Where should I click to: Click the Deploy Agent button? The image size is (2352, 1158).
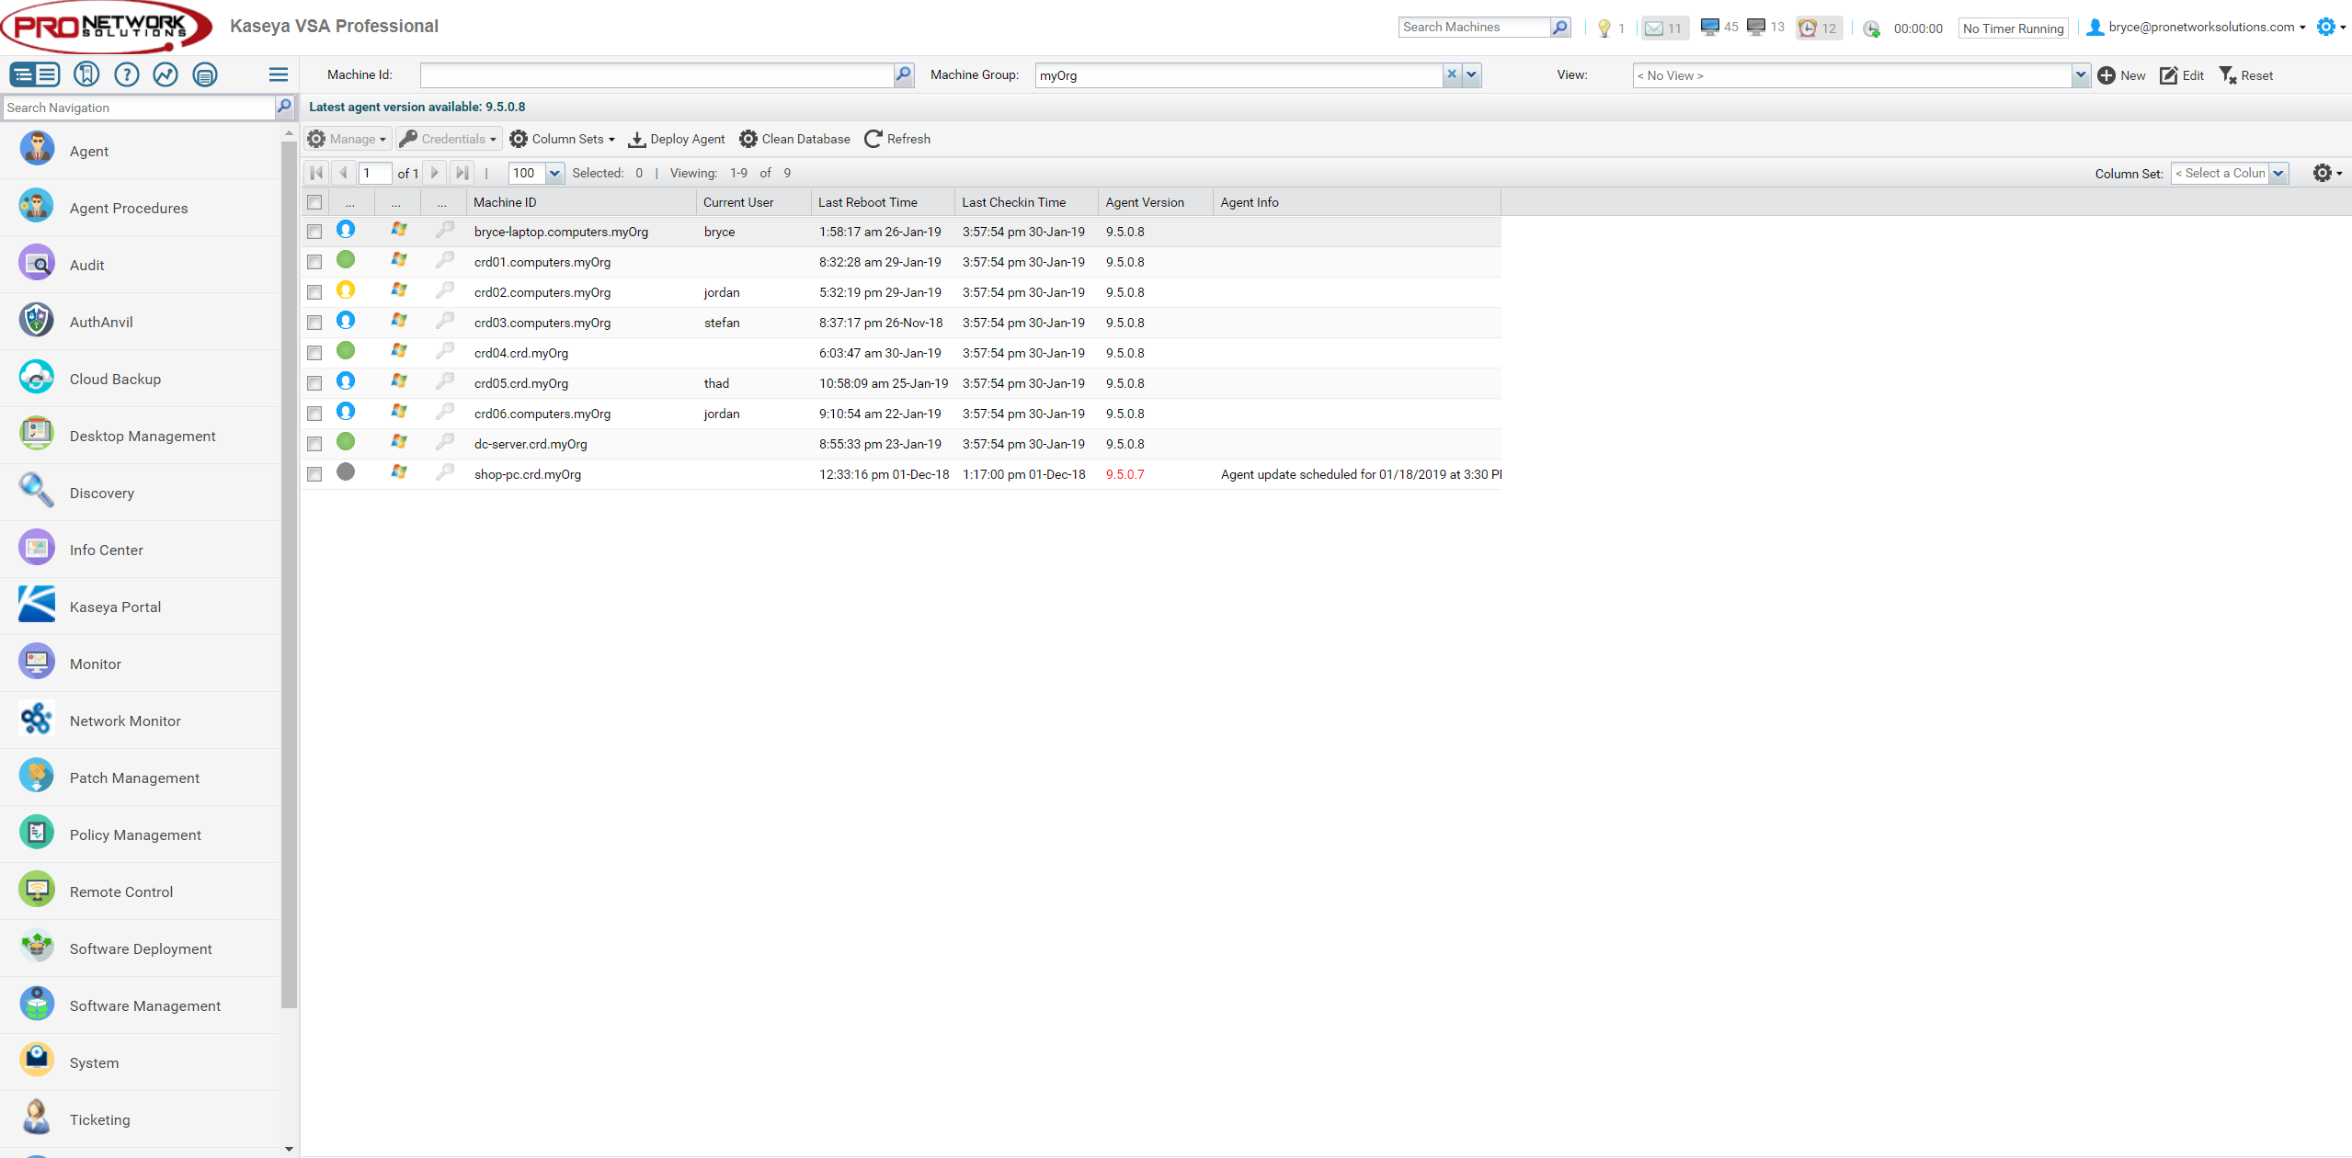[676, 139]
